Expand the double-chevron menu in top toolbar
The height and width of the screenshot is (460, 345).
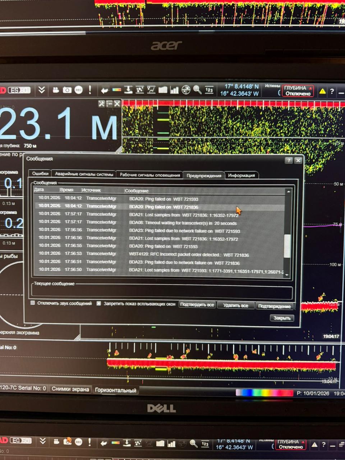point(42,90)
